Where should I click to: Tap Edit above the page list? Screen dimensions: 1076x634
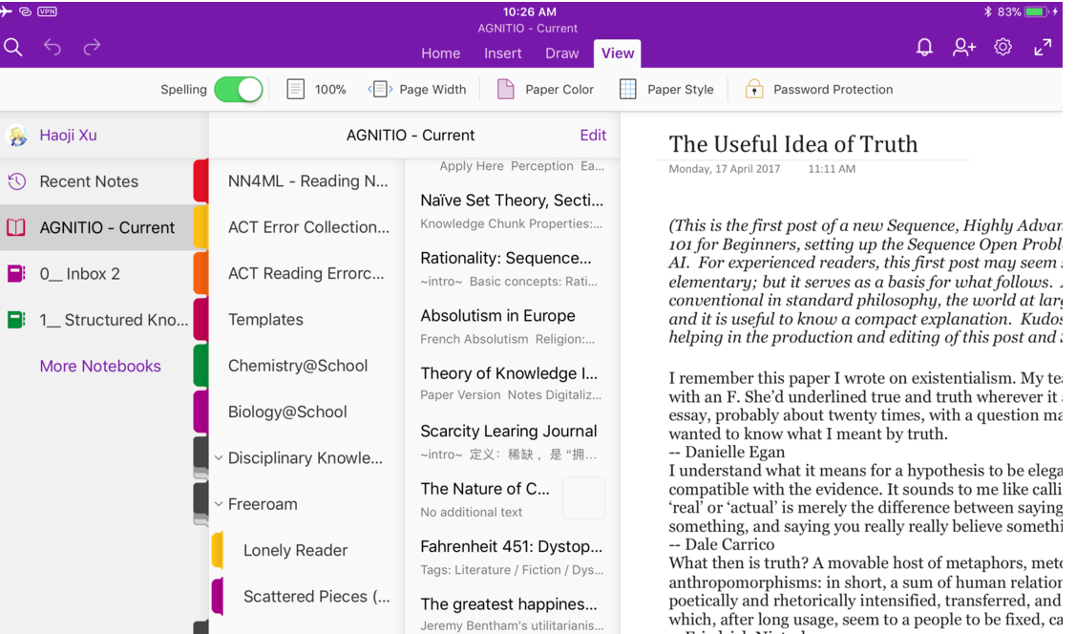593,135
